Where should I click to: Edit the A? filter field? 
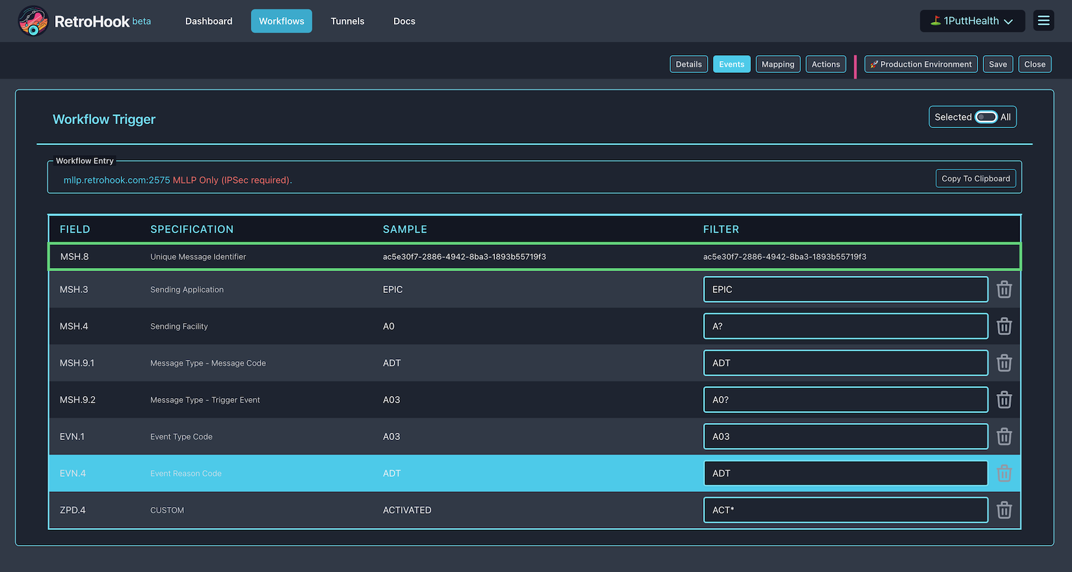point(846,326)
